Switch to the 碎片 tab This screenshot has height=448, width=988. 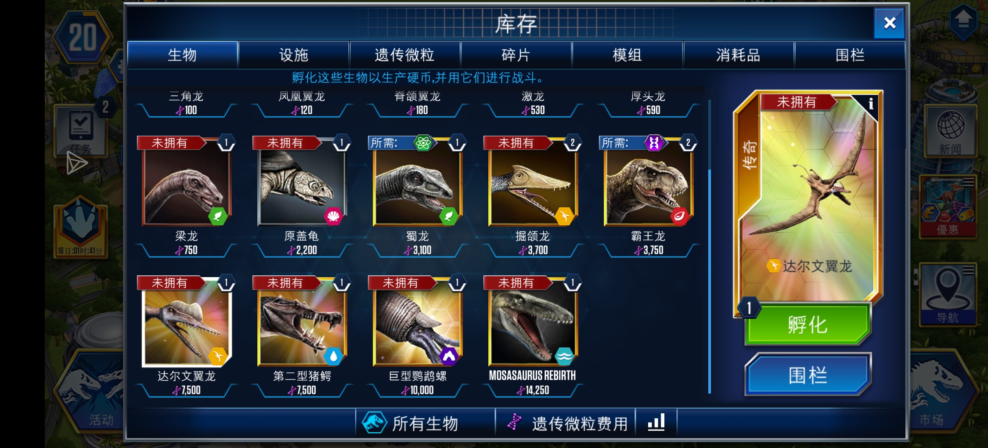tap(516, 55)
